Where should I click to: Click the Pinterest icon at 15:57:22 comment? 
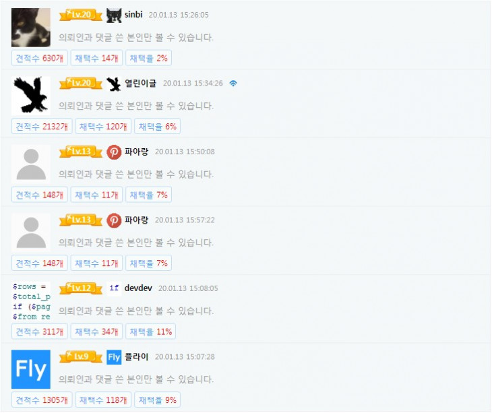[x=114, y=220]
